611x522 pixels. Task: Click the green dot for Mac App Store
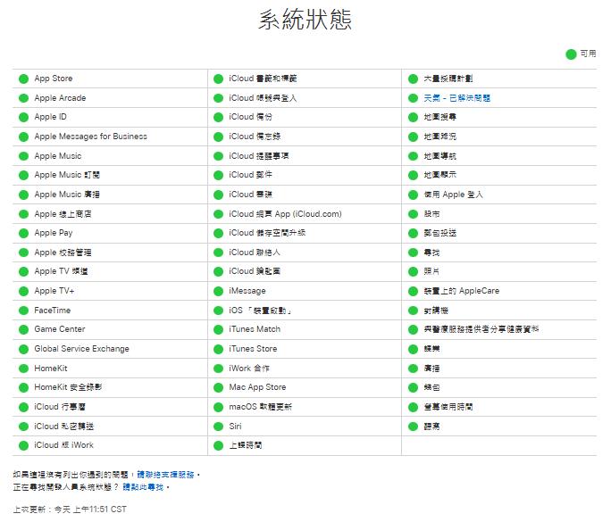click(218, 387)
